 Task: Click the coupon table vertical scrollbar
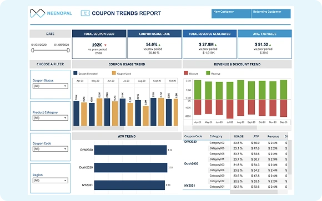290,157
